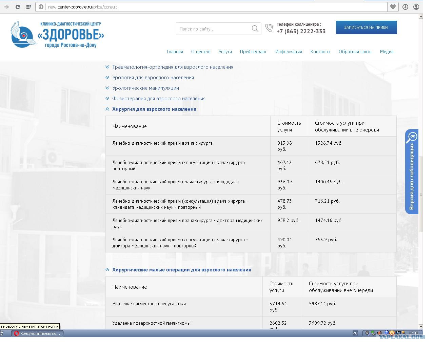Click the scrollbar down arrow
This screenshot has width=434, height=347.
point(421,326)
